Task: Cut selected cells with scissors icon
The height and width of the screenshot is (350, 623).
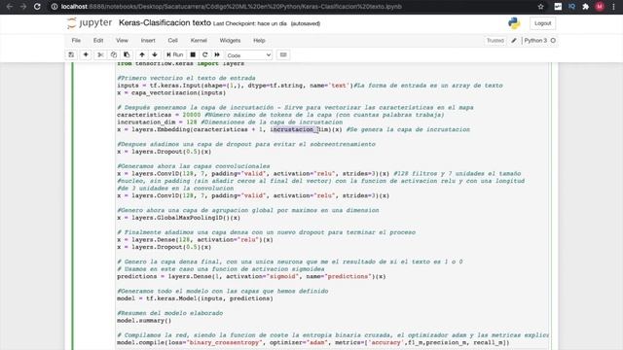Action: tap(100, 54)
